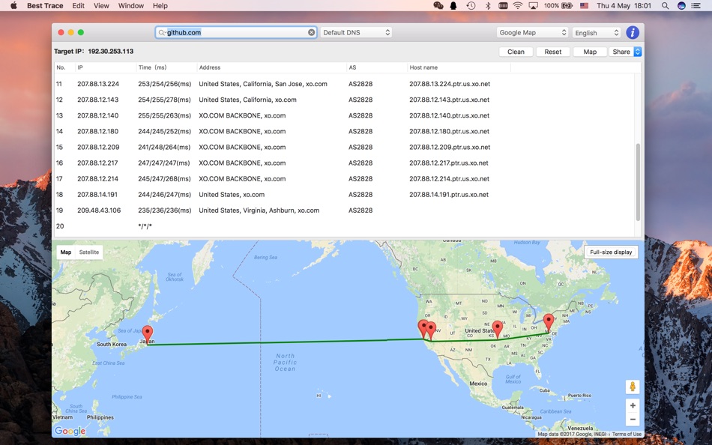The height and width of the screenshot is (445, 712).
Task: Click the blue info icon
Action: tap(632, 32)
